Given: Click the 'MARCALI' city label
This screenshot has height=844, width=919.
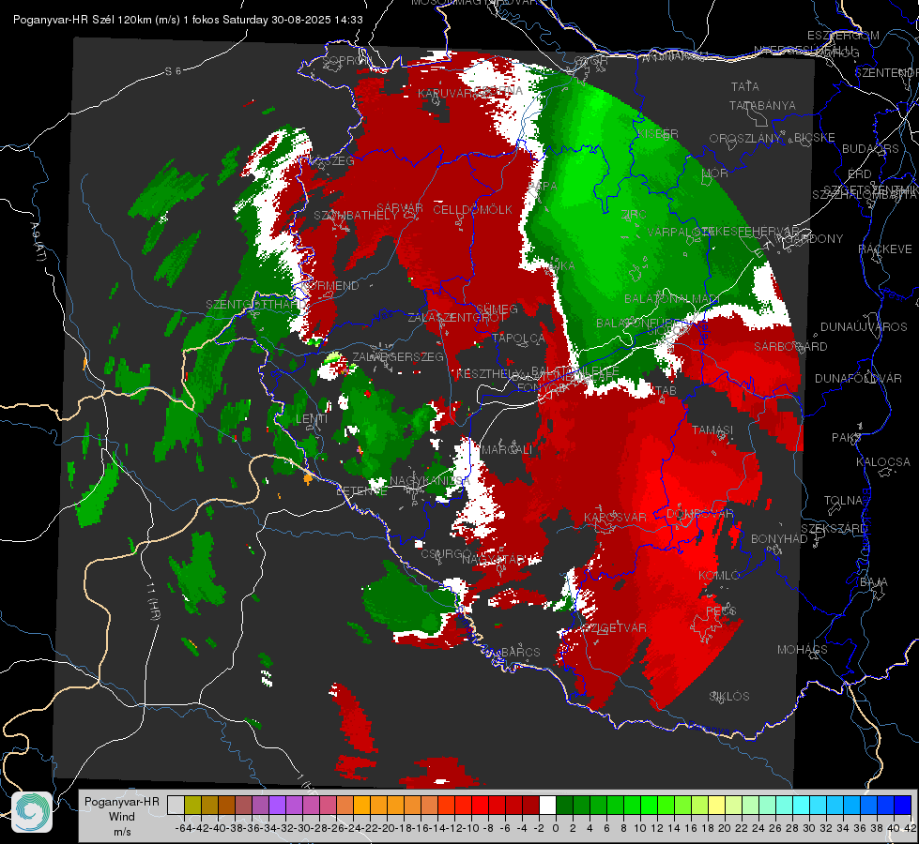Looking at the screenshot, I should pyautogui.click(x=506, y=450).
